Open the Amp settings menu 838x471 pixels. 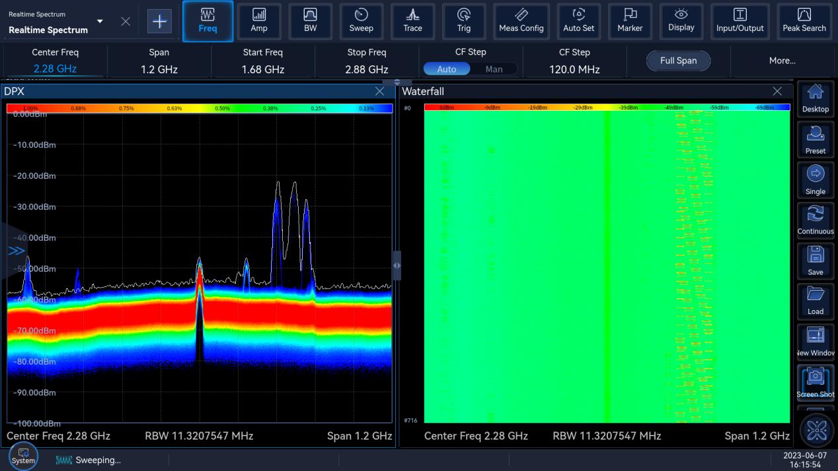pos(259,21)
